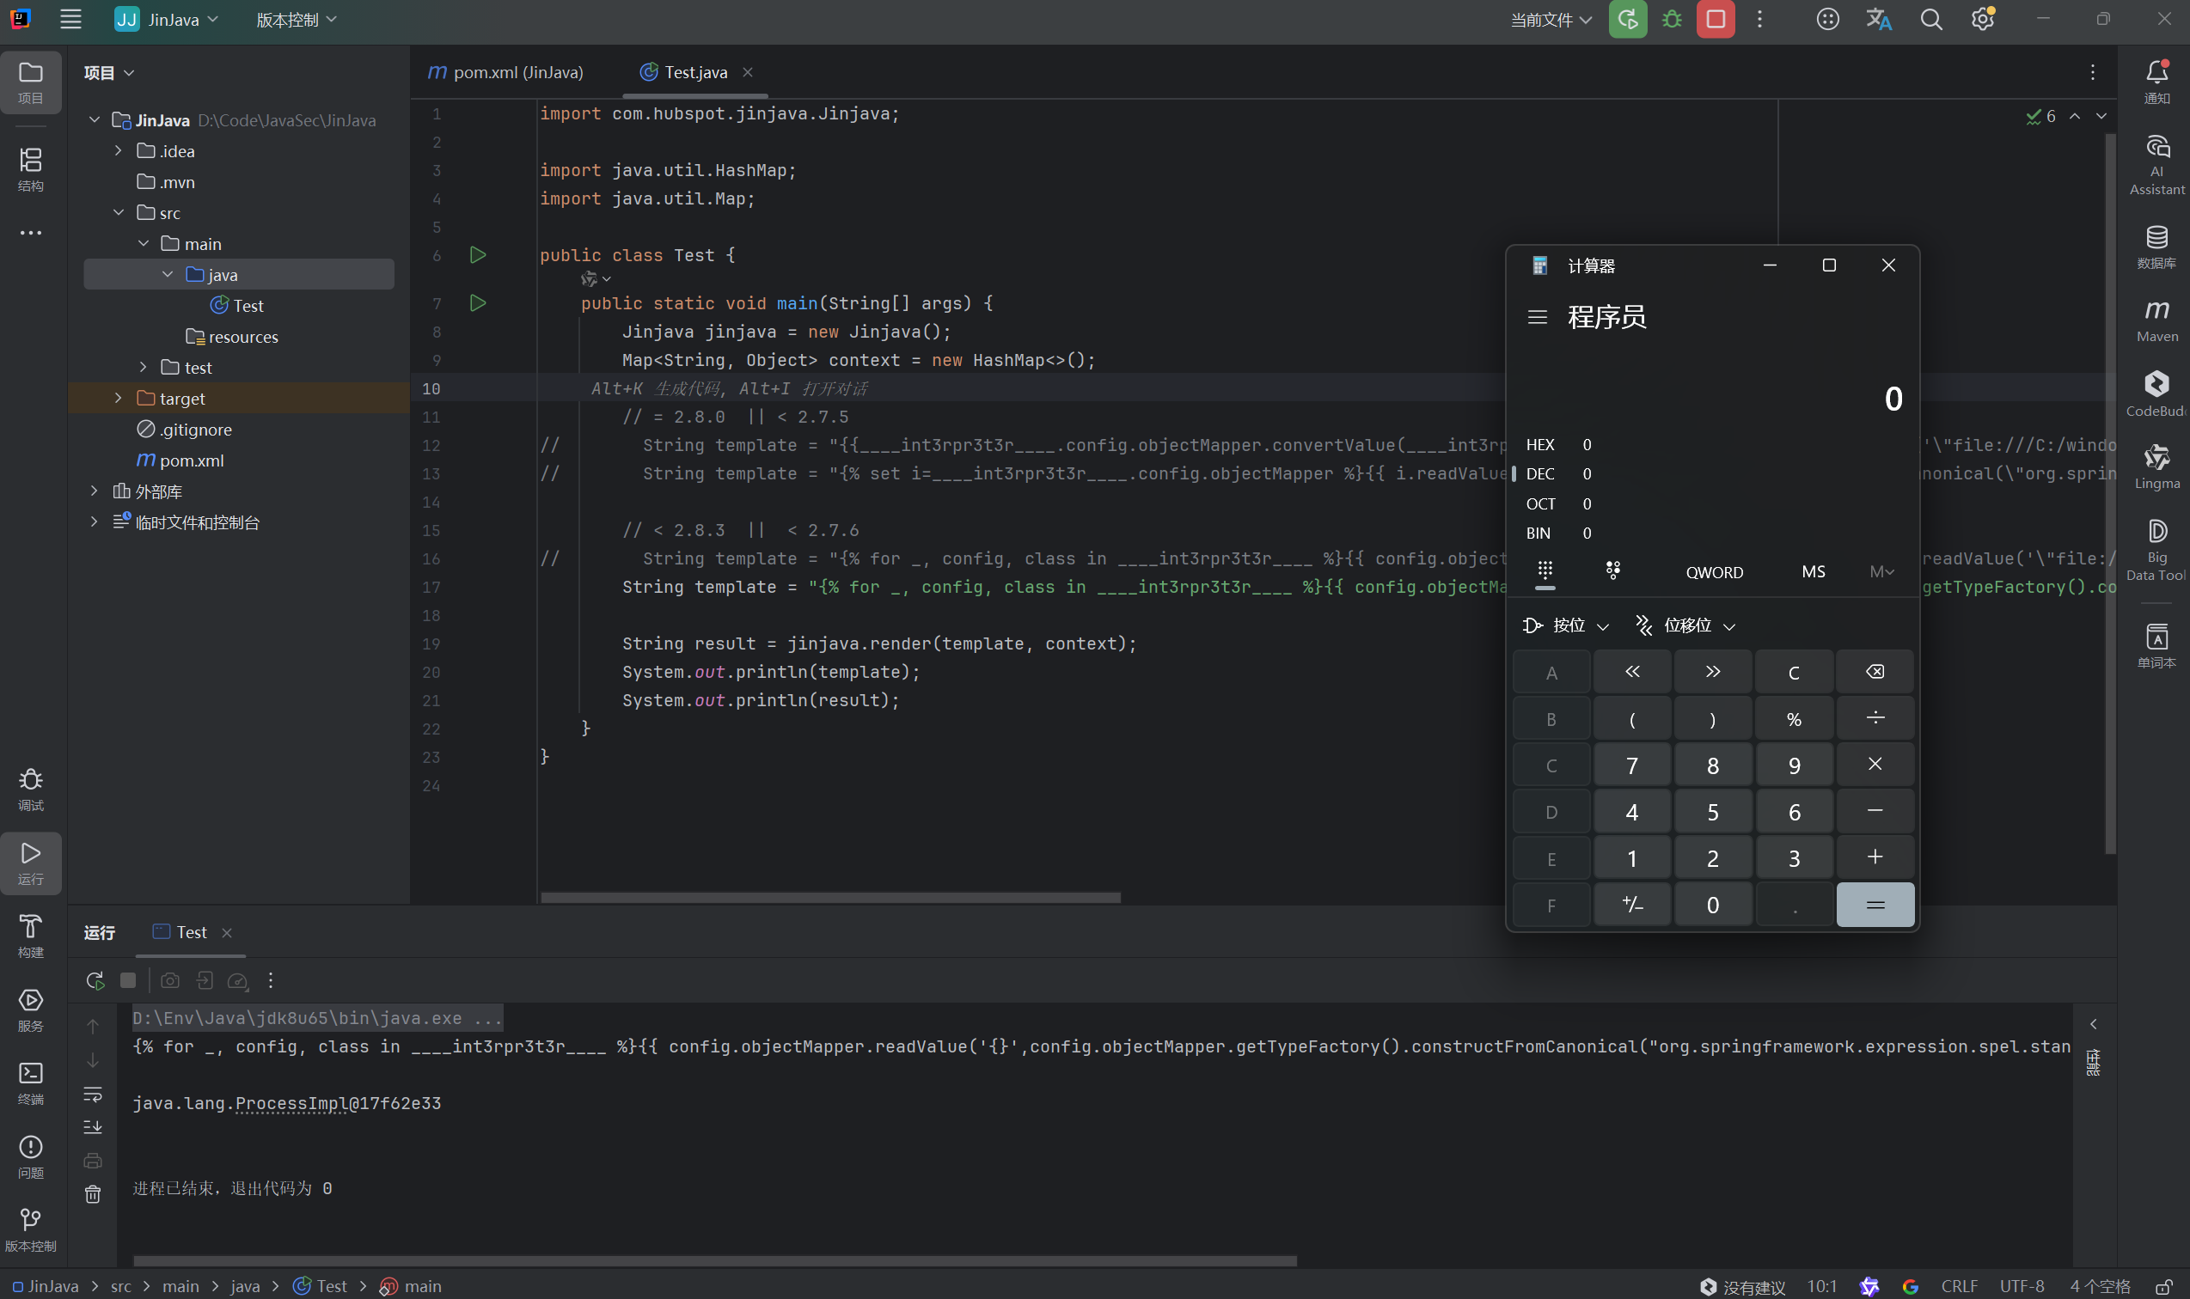Clear run console with trash icon
The width and height of the screenshot is (2190, 1299).
(93, 1194)
